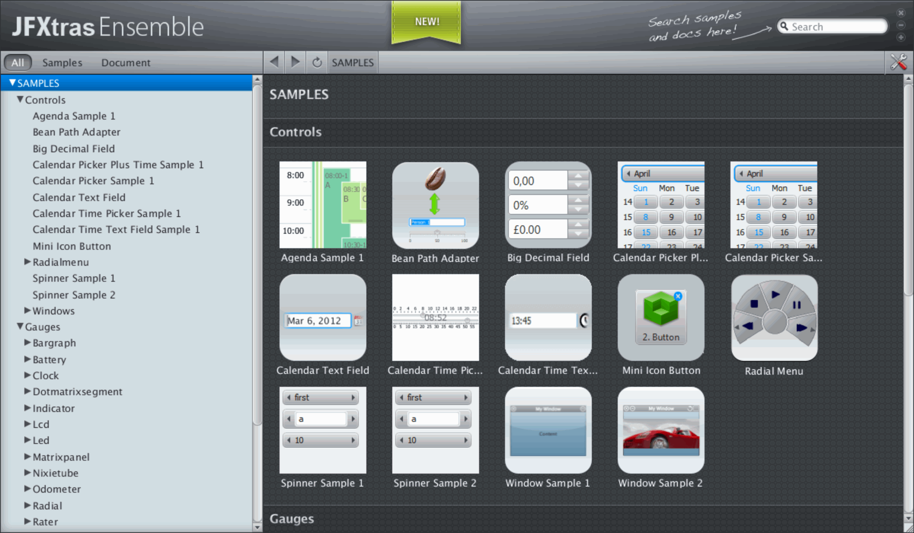Expand the Radialmenu tree node
The height and width of the screenshot is (533, 914).
coord(27,262)
